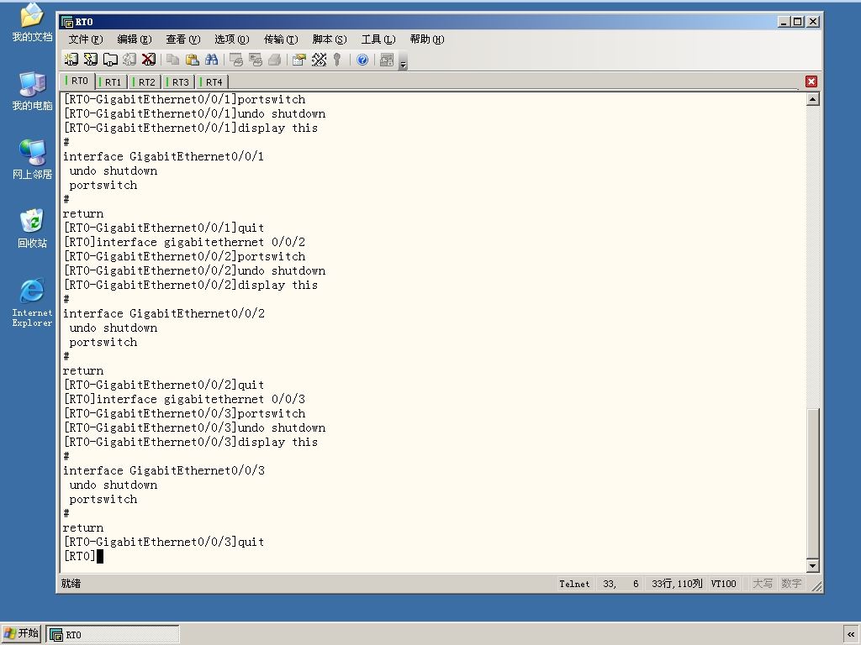
Task: Open the 查看(V) menu
Action: [182, 39]
